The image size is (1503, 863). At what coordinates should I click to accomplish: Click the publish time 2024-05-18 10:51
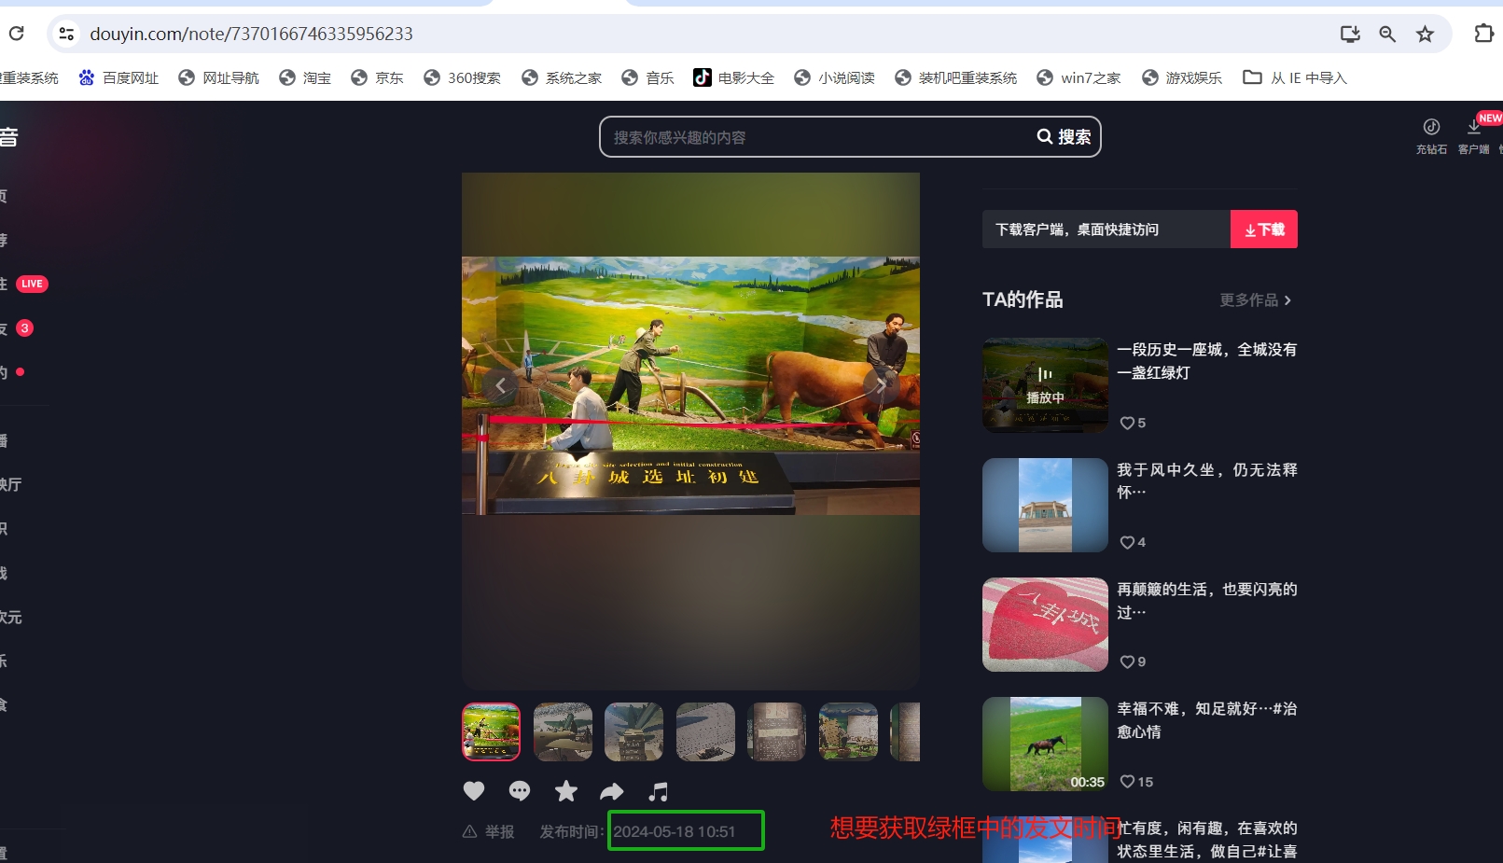click(675, 831)
